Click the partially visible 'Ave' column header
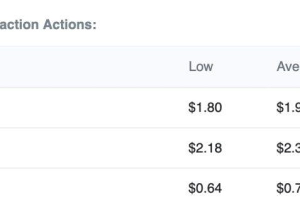The height and width of the screenshot is (210, 300). 287,66
